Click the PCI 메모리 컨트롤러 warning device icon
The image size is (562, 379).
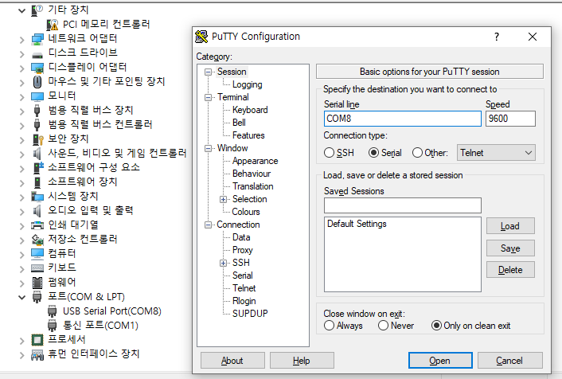pos(53,25)
